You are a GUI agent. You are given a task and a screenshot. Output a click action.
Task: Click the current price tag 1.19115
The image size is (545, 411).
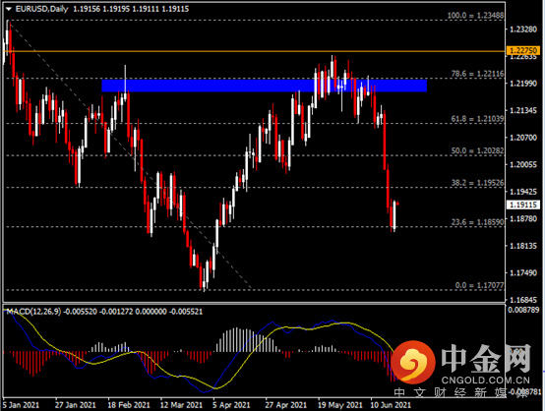point(523,205)
